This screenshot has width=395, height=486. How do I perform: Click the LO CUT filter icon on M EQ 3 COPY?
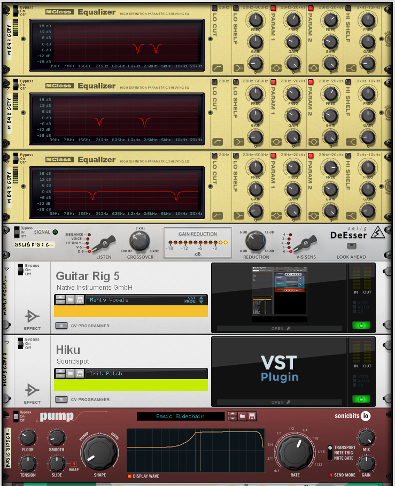point(218,215)
